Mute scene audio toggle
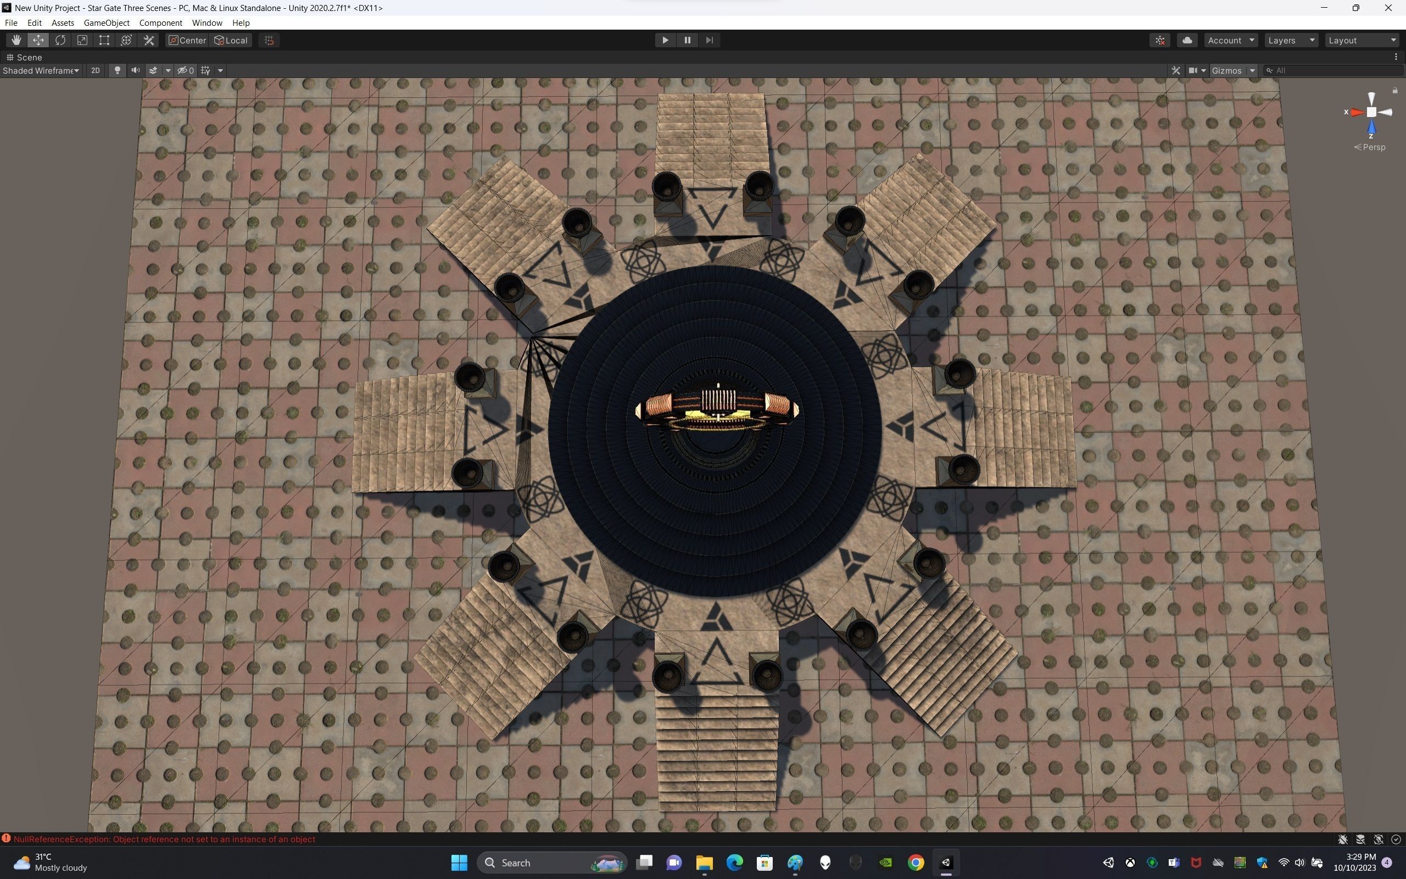 coord(135,70)
